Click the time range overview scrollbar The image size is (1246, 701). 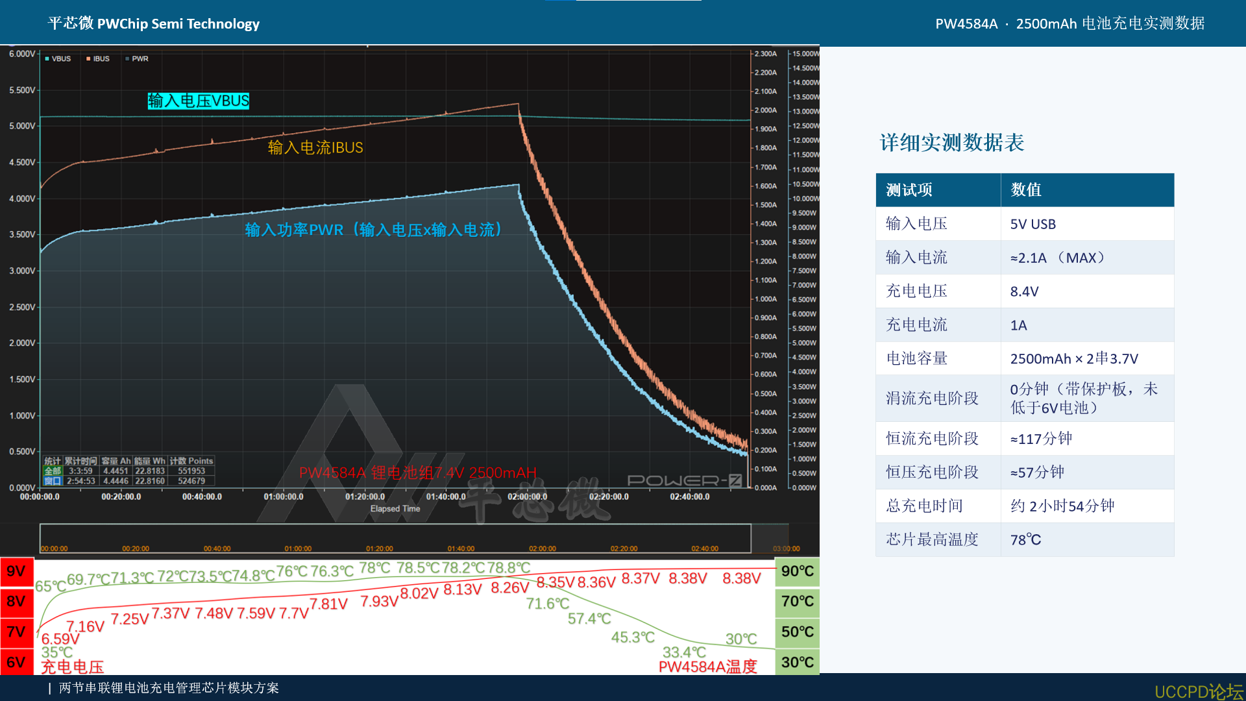(395, 539)
